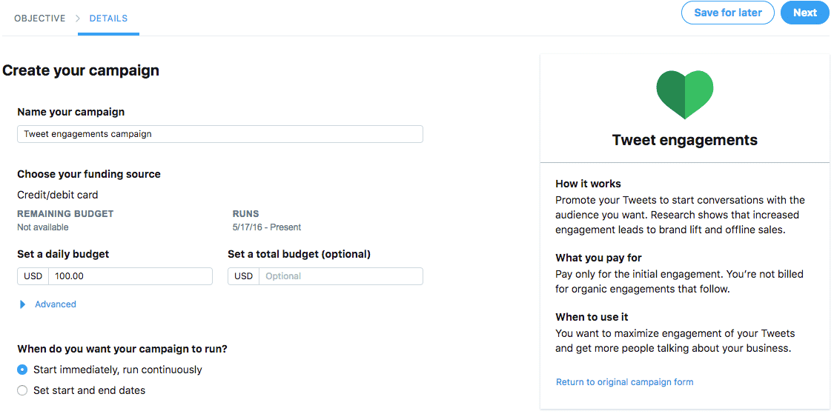Viewport: 834px width, 414px height.
Task: Click the Next button
Action: (805, 13)
